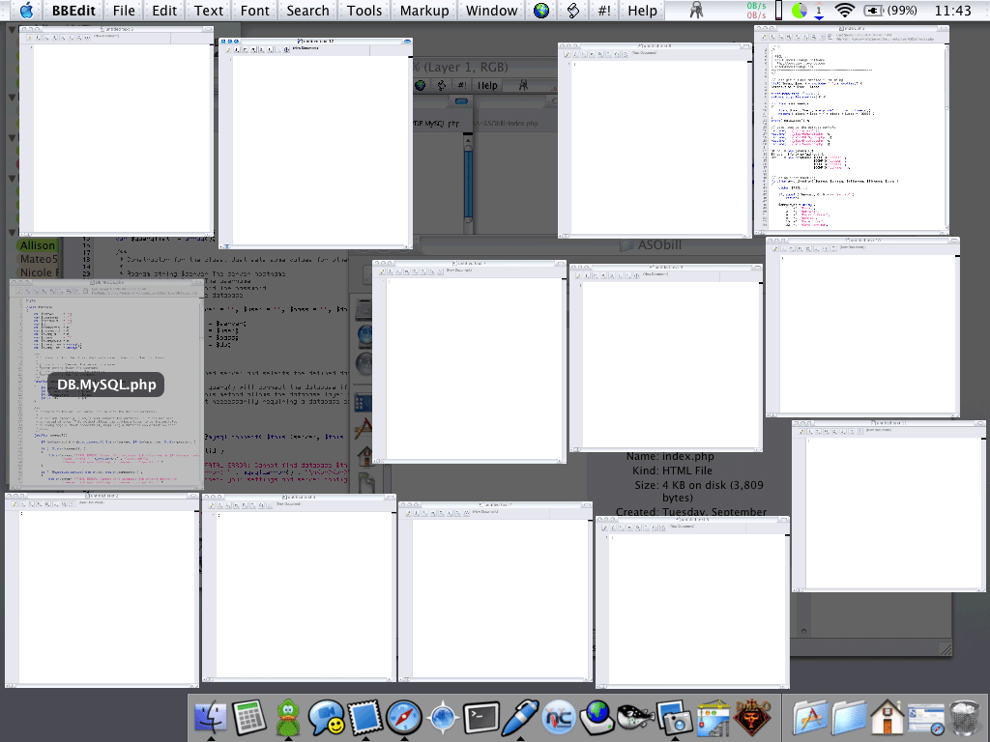Open the Text menu
Image resolution: width=990 pixels, height=742 pixels.
pyautogui.click(x=208, y=11)
